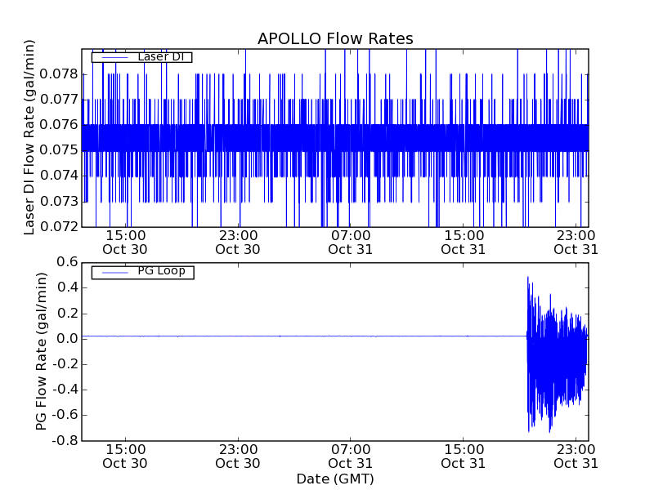The width and height of the screenshot is (654, 490).
Task: Click the -0.6 tick on PG flow axis
Action: coord(65,415)
